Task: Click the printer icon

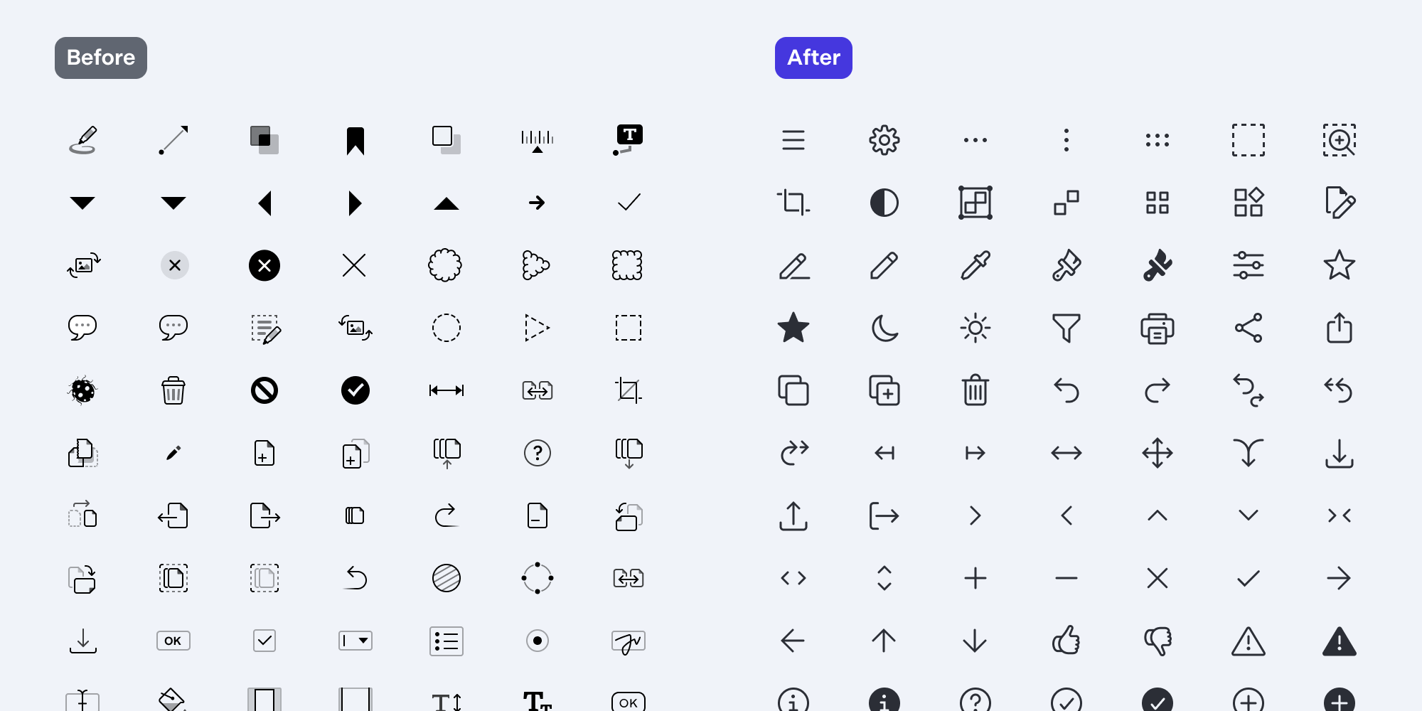Action: click(1157, 328)
